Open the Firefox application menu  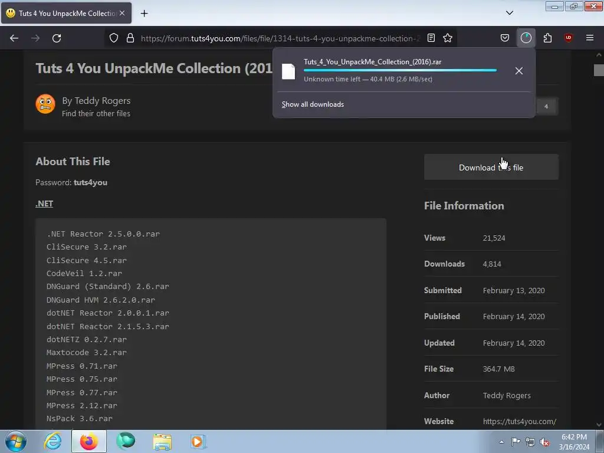click(x=590, y=38)
